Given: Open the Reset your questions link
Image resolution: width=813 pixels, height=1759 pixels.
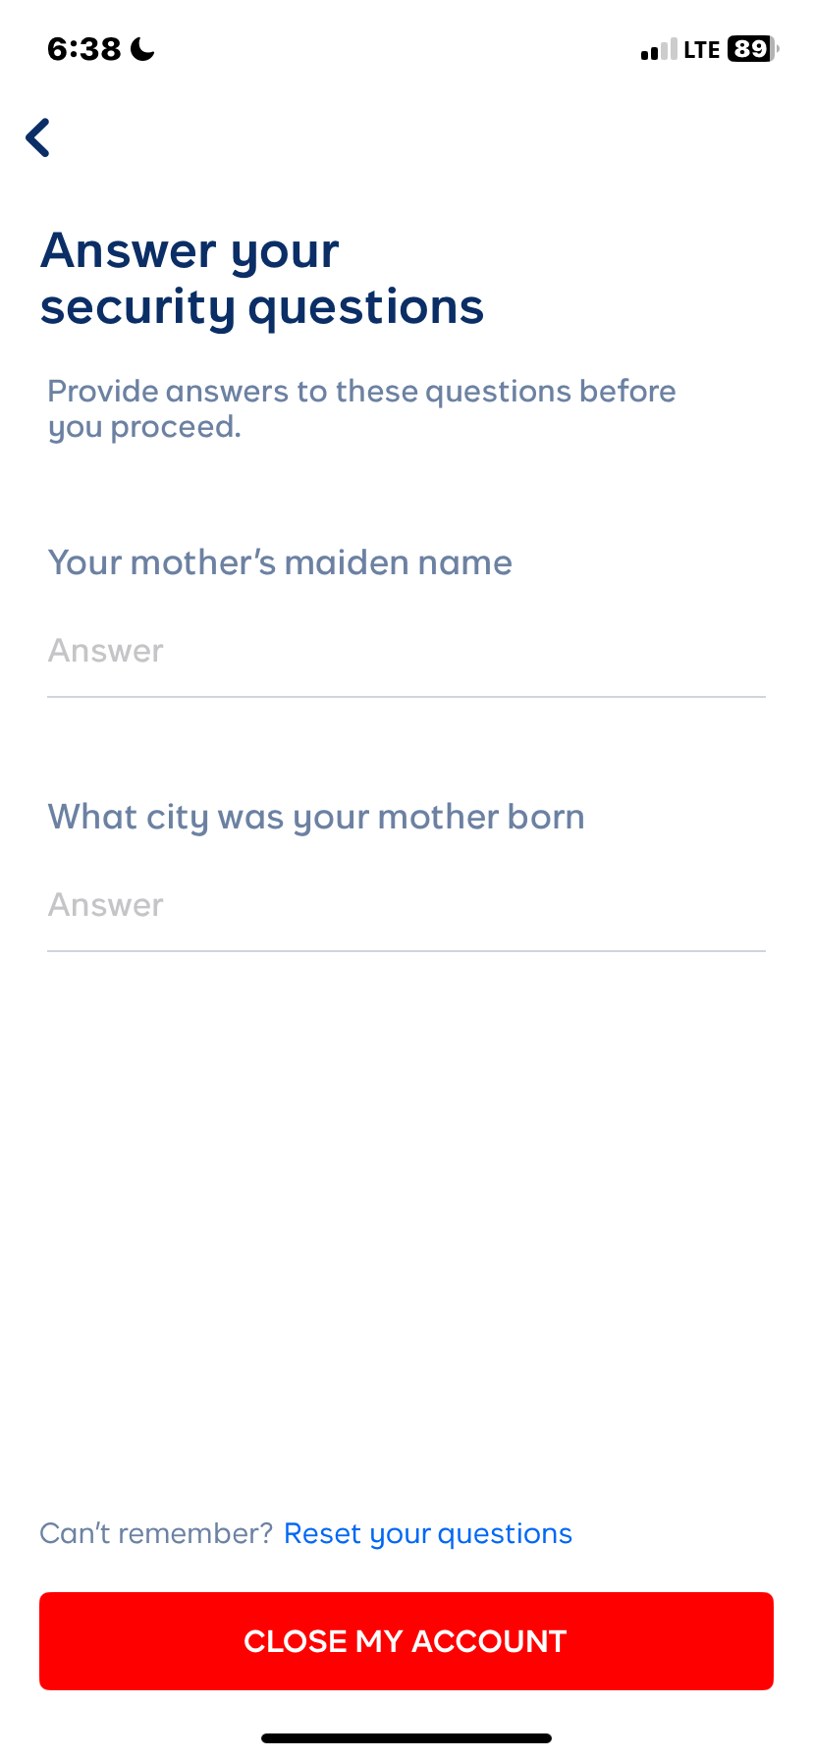Looking at the screenshot, I should [428, 1533].
